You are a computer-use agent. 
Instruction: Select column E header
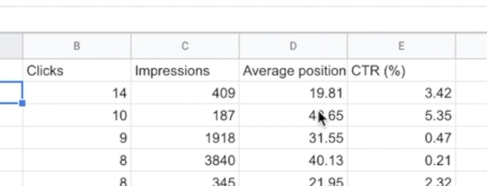pyautogui.click(x=401, y=46)
